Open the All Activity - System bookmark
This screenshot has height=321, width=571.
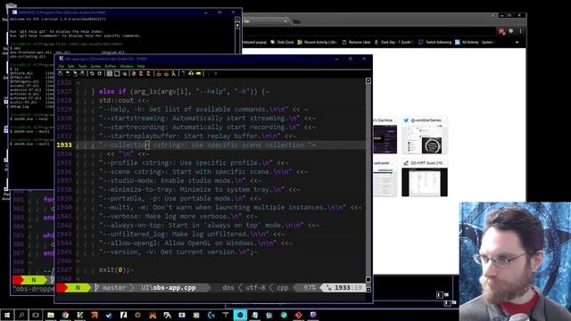pos(474,42)
